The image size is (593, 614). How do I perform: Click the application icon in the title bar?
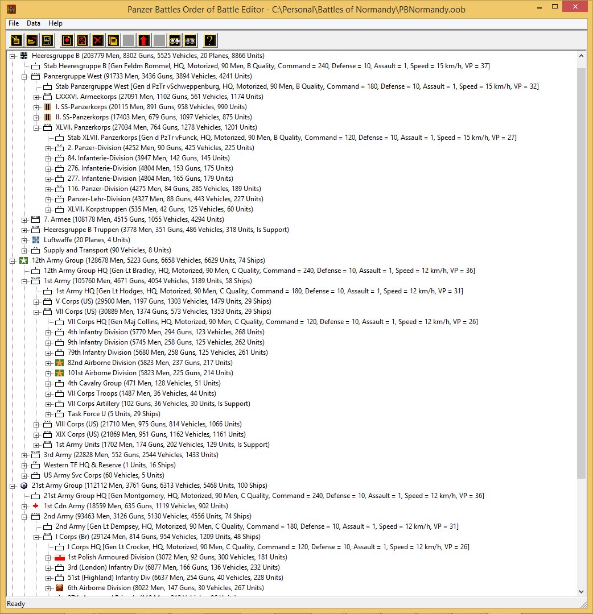(11, 9)
